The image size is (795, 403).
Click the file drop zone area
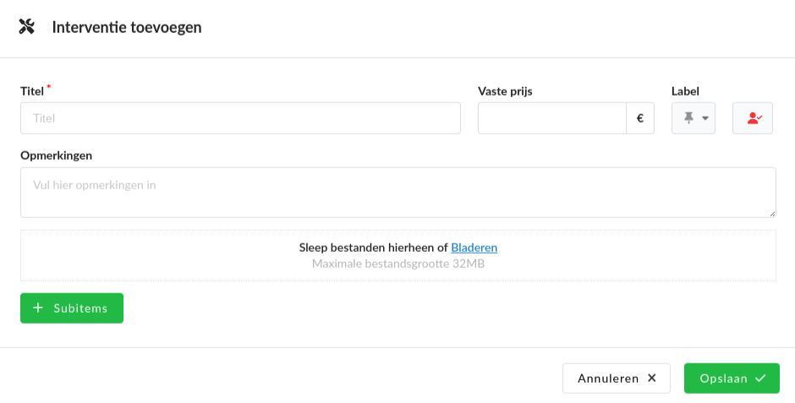pos(398,255)
